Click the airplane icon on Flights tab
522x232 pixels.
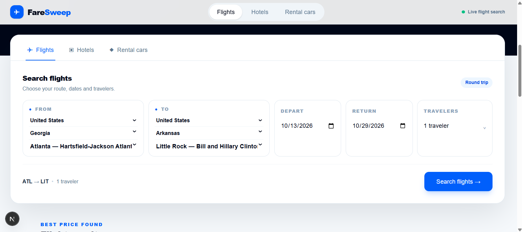30,50
